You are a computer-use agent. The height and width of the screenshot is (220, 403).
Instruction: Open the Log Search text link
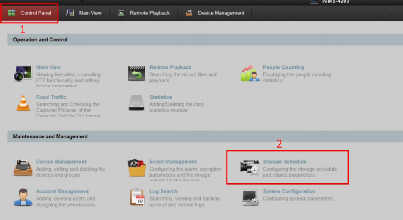pos(163,191)
